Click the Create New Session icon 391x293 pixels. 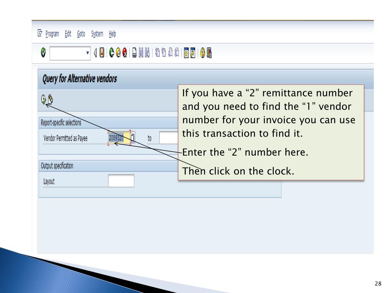coord(186,53)
